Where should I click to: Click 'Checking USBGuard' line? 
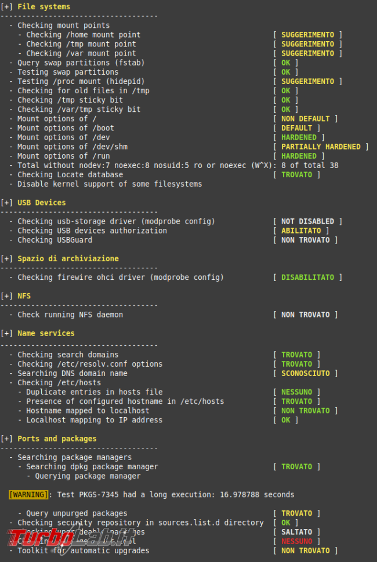tap(55, 240)
